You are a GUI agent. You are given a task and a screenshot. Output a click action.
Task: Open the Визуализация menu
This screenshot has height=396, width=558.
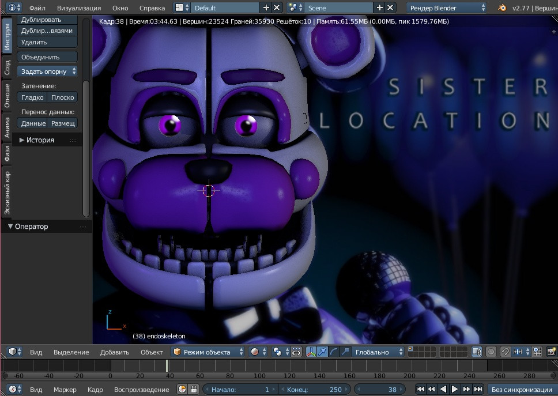click(x=79, y=8)
